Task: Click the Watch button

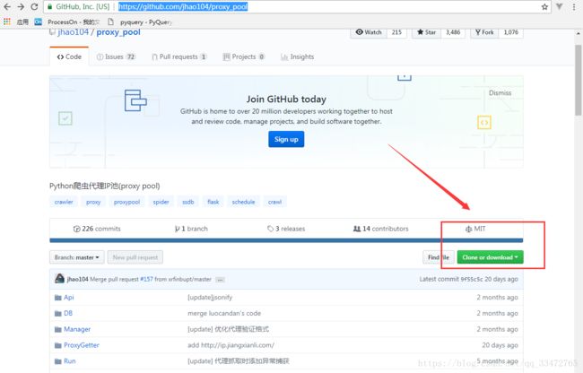Action: click(369, 32)
